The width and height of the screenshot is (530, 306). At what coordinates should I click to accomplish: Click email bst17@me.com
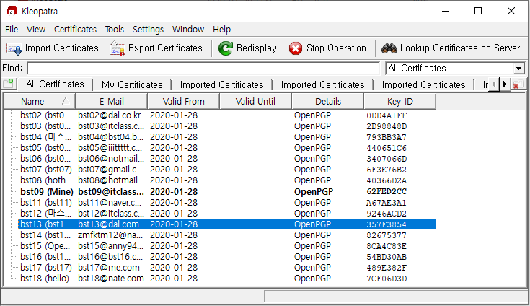[x=109, y=268]
